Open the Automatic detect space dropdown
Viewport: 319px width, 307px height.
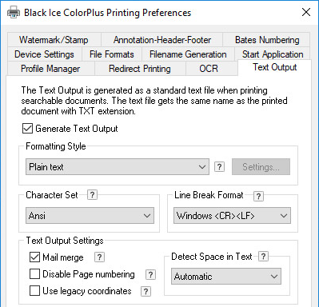226,277
